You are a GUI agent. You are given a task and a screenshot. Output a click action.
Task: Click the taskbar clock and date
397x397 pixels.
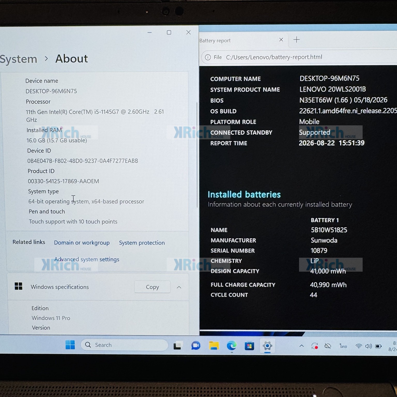coord(392,346)
